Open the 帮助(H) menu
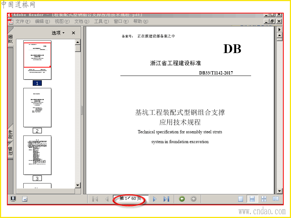 (141, 21)
